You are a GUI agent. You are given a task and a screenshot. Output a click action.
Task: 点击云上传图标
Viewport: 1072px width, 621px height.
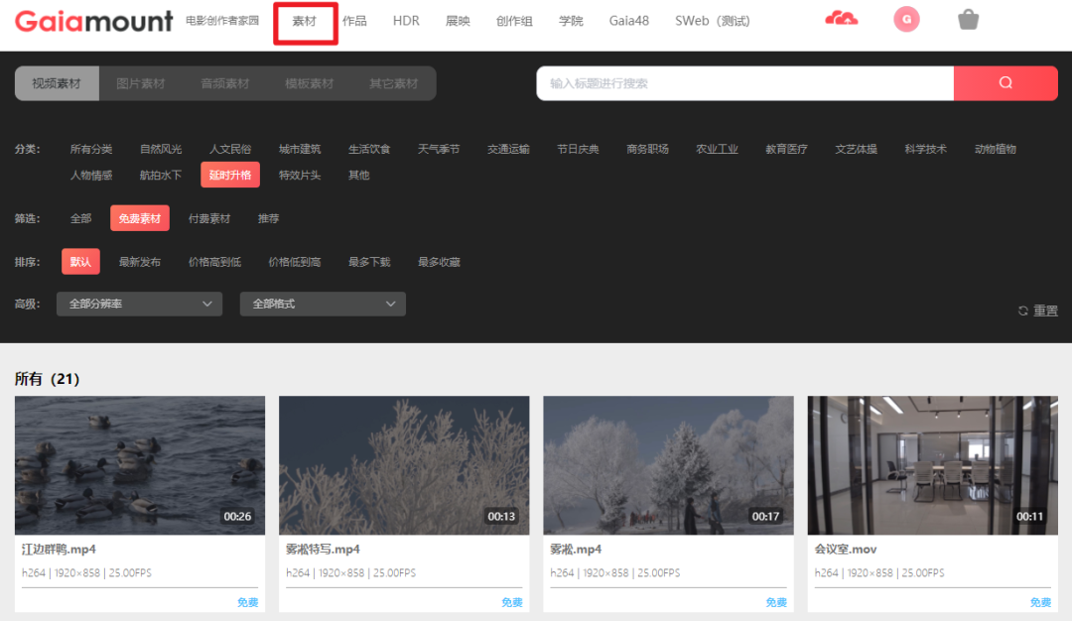pos(842,19)
